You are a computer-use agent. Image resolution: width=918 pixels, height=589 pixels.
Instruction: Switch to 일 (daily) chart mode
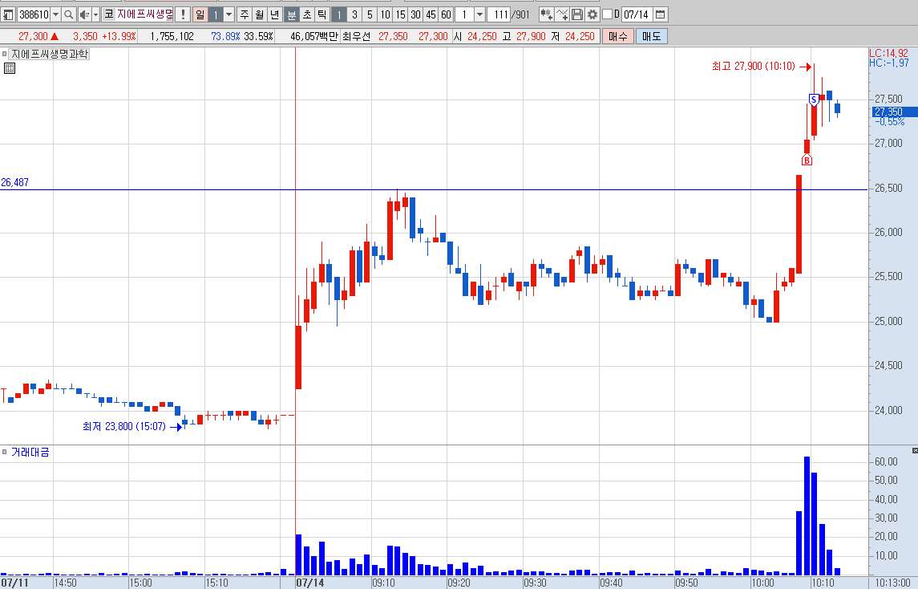(x=200, y=14)
